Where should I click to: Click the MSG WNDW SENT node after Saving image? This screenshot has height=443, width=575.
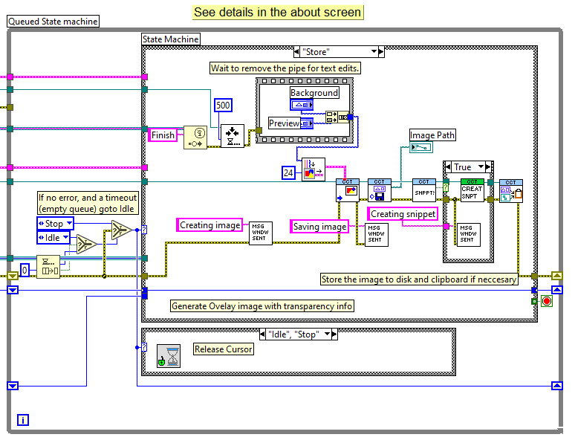pyautogui.click(x=377, y=235)
